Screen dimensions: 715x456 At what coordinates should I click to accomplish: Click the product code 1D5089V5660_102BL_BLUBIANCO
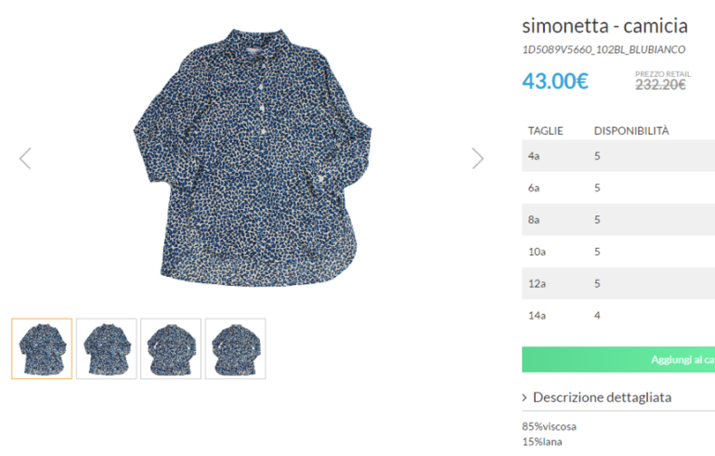(x=604, y=49)
